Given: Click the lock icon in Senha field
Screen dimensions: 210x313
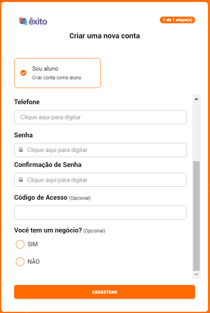Looking at the screenshot, I should coord(21,150).
